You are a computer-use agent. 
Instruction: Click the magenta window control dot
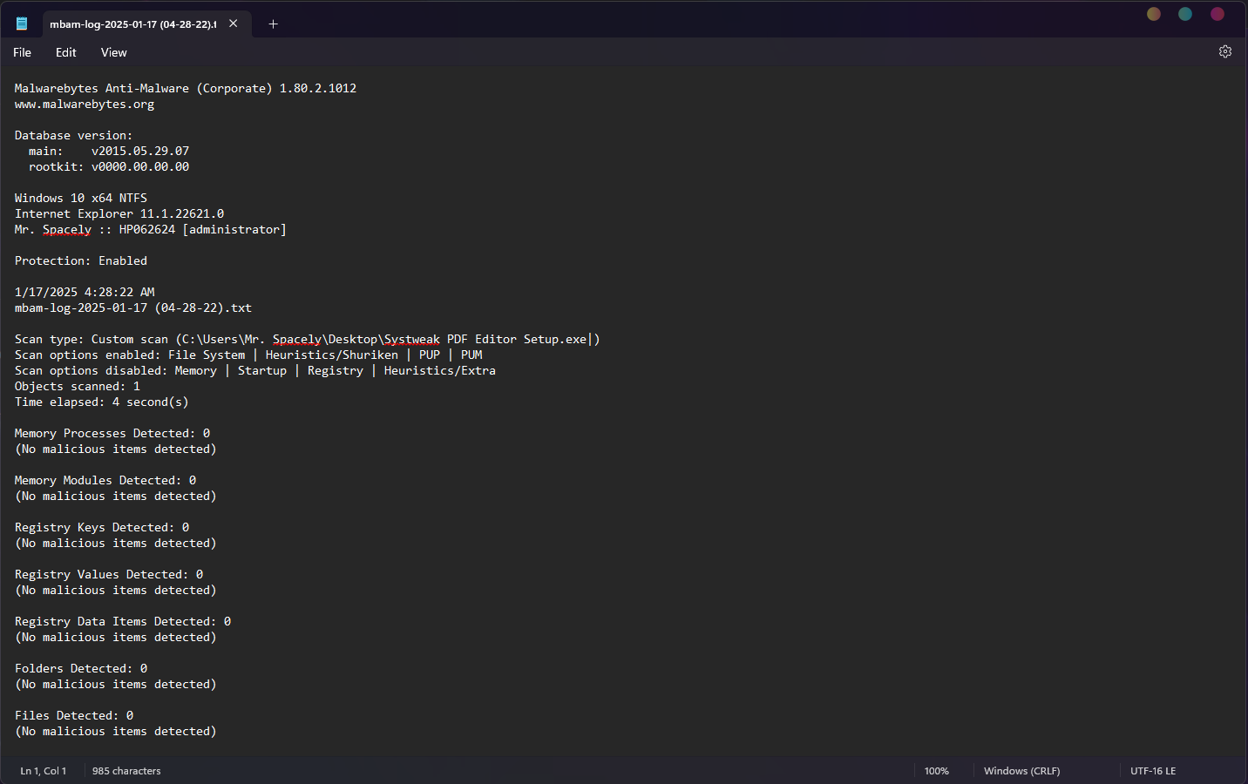[1217, 14]
